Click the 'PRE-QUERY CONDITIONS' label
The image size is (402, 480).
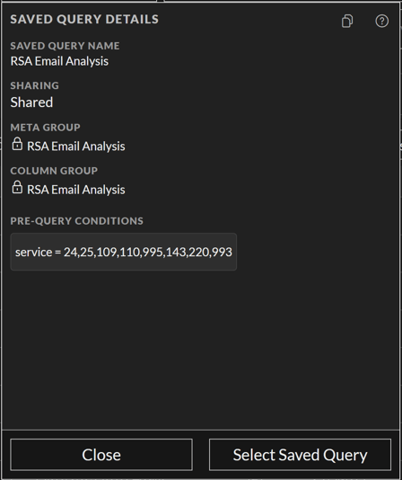pos(77,221)
